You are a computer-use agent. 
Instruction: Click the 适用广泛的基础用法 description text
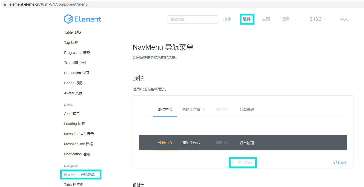150,89
